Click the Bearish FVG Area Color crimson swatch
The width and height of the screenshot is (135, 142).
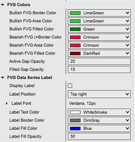pos(75,45)
